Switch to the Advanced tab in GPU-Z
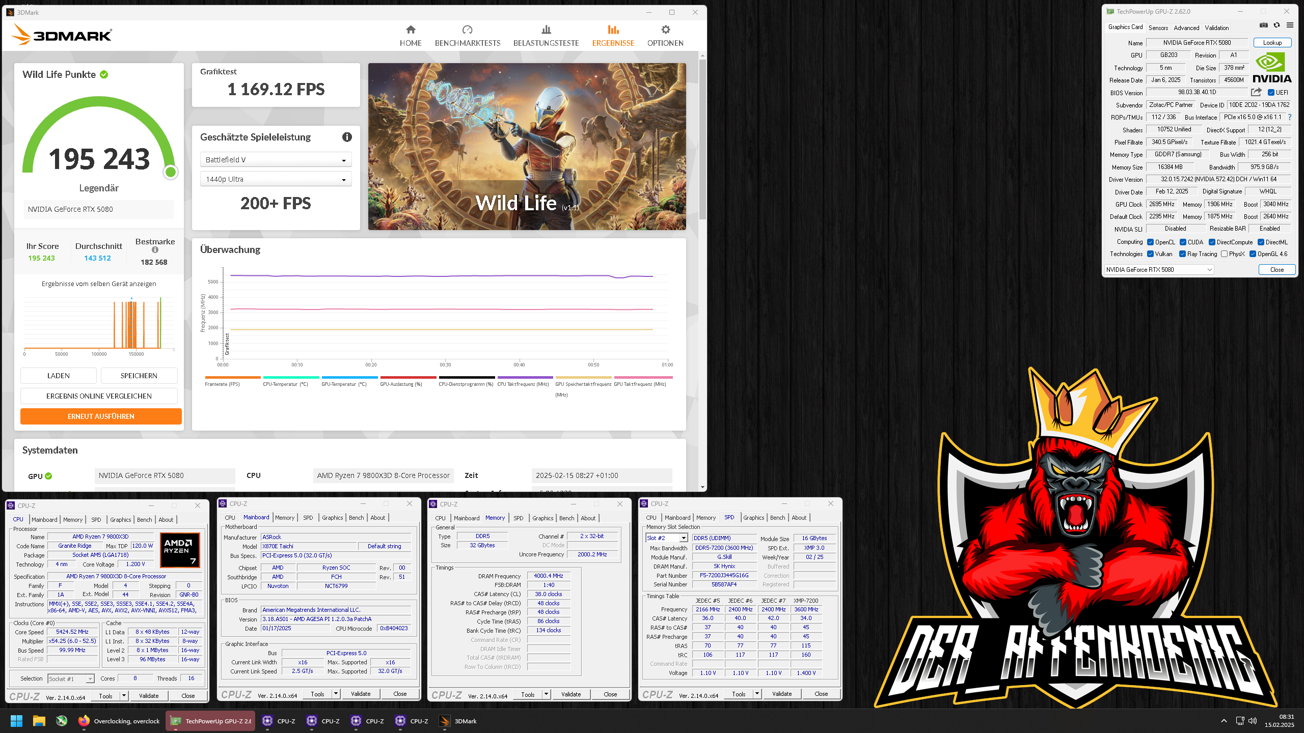Viewport: 1304px width, 733px height. click(x=1186, y=28)
